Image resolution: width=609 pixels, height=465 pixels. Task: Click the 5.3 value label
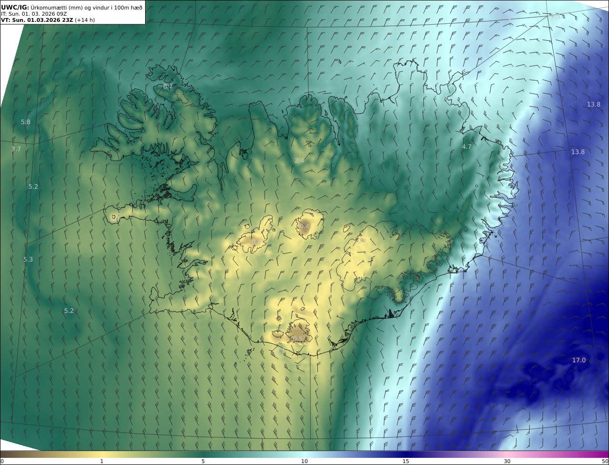click(28, 259)
